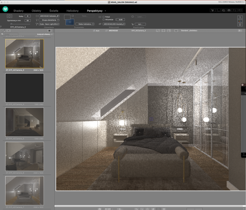Open the tone mapping dots icon
This screenshot has width=246, height=210.
tap(240, 17)
